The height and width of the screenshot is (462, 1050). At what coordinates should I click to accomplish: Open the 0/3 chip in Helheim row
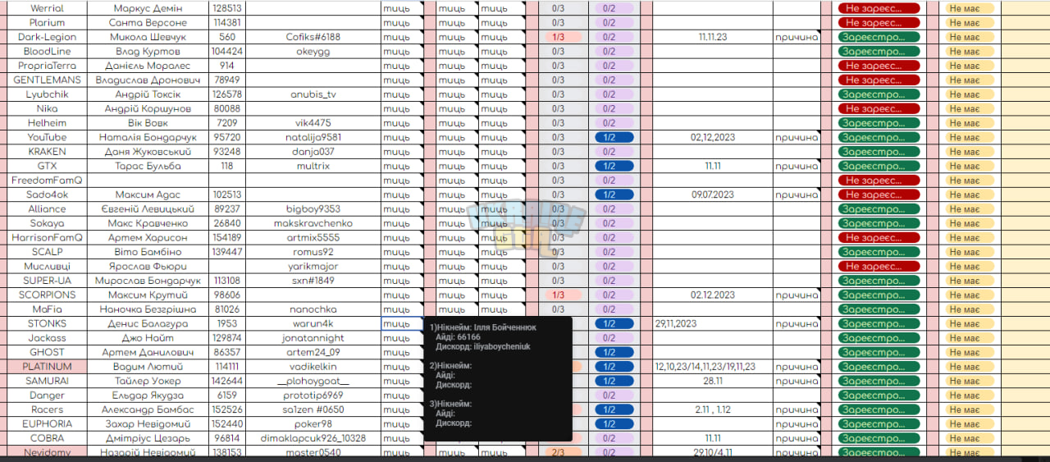564,123
